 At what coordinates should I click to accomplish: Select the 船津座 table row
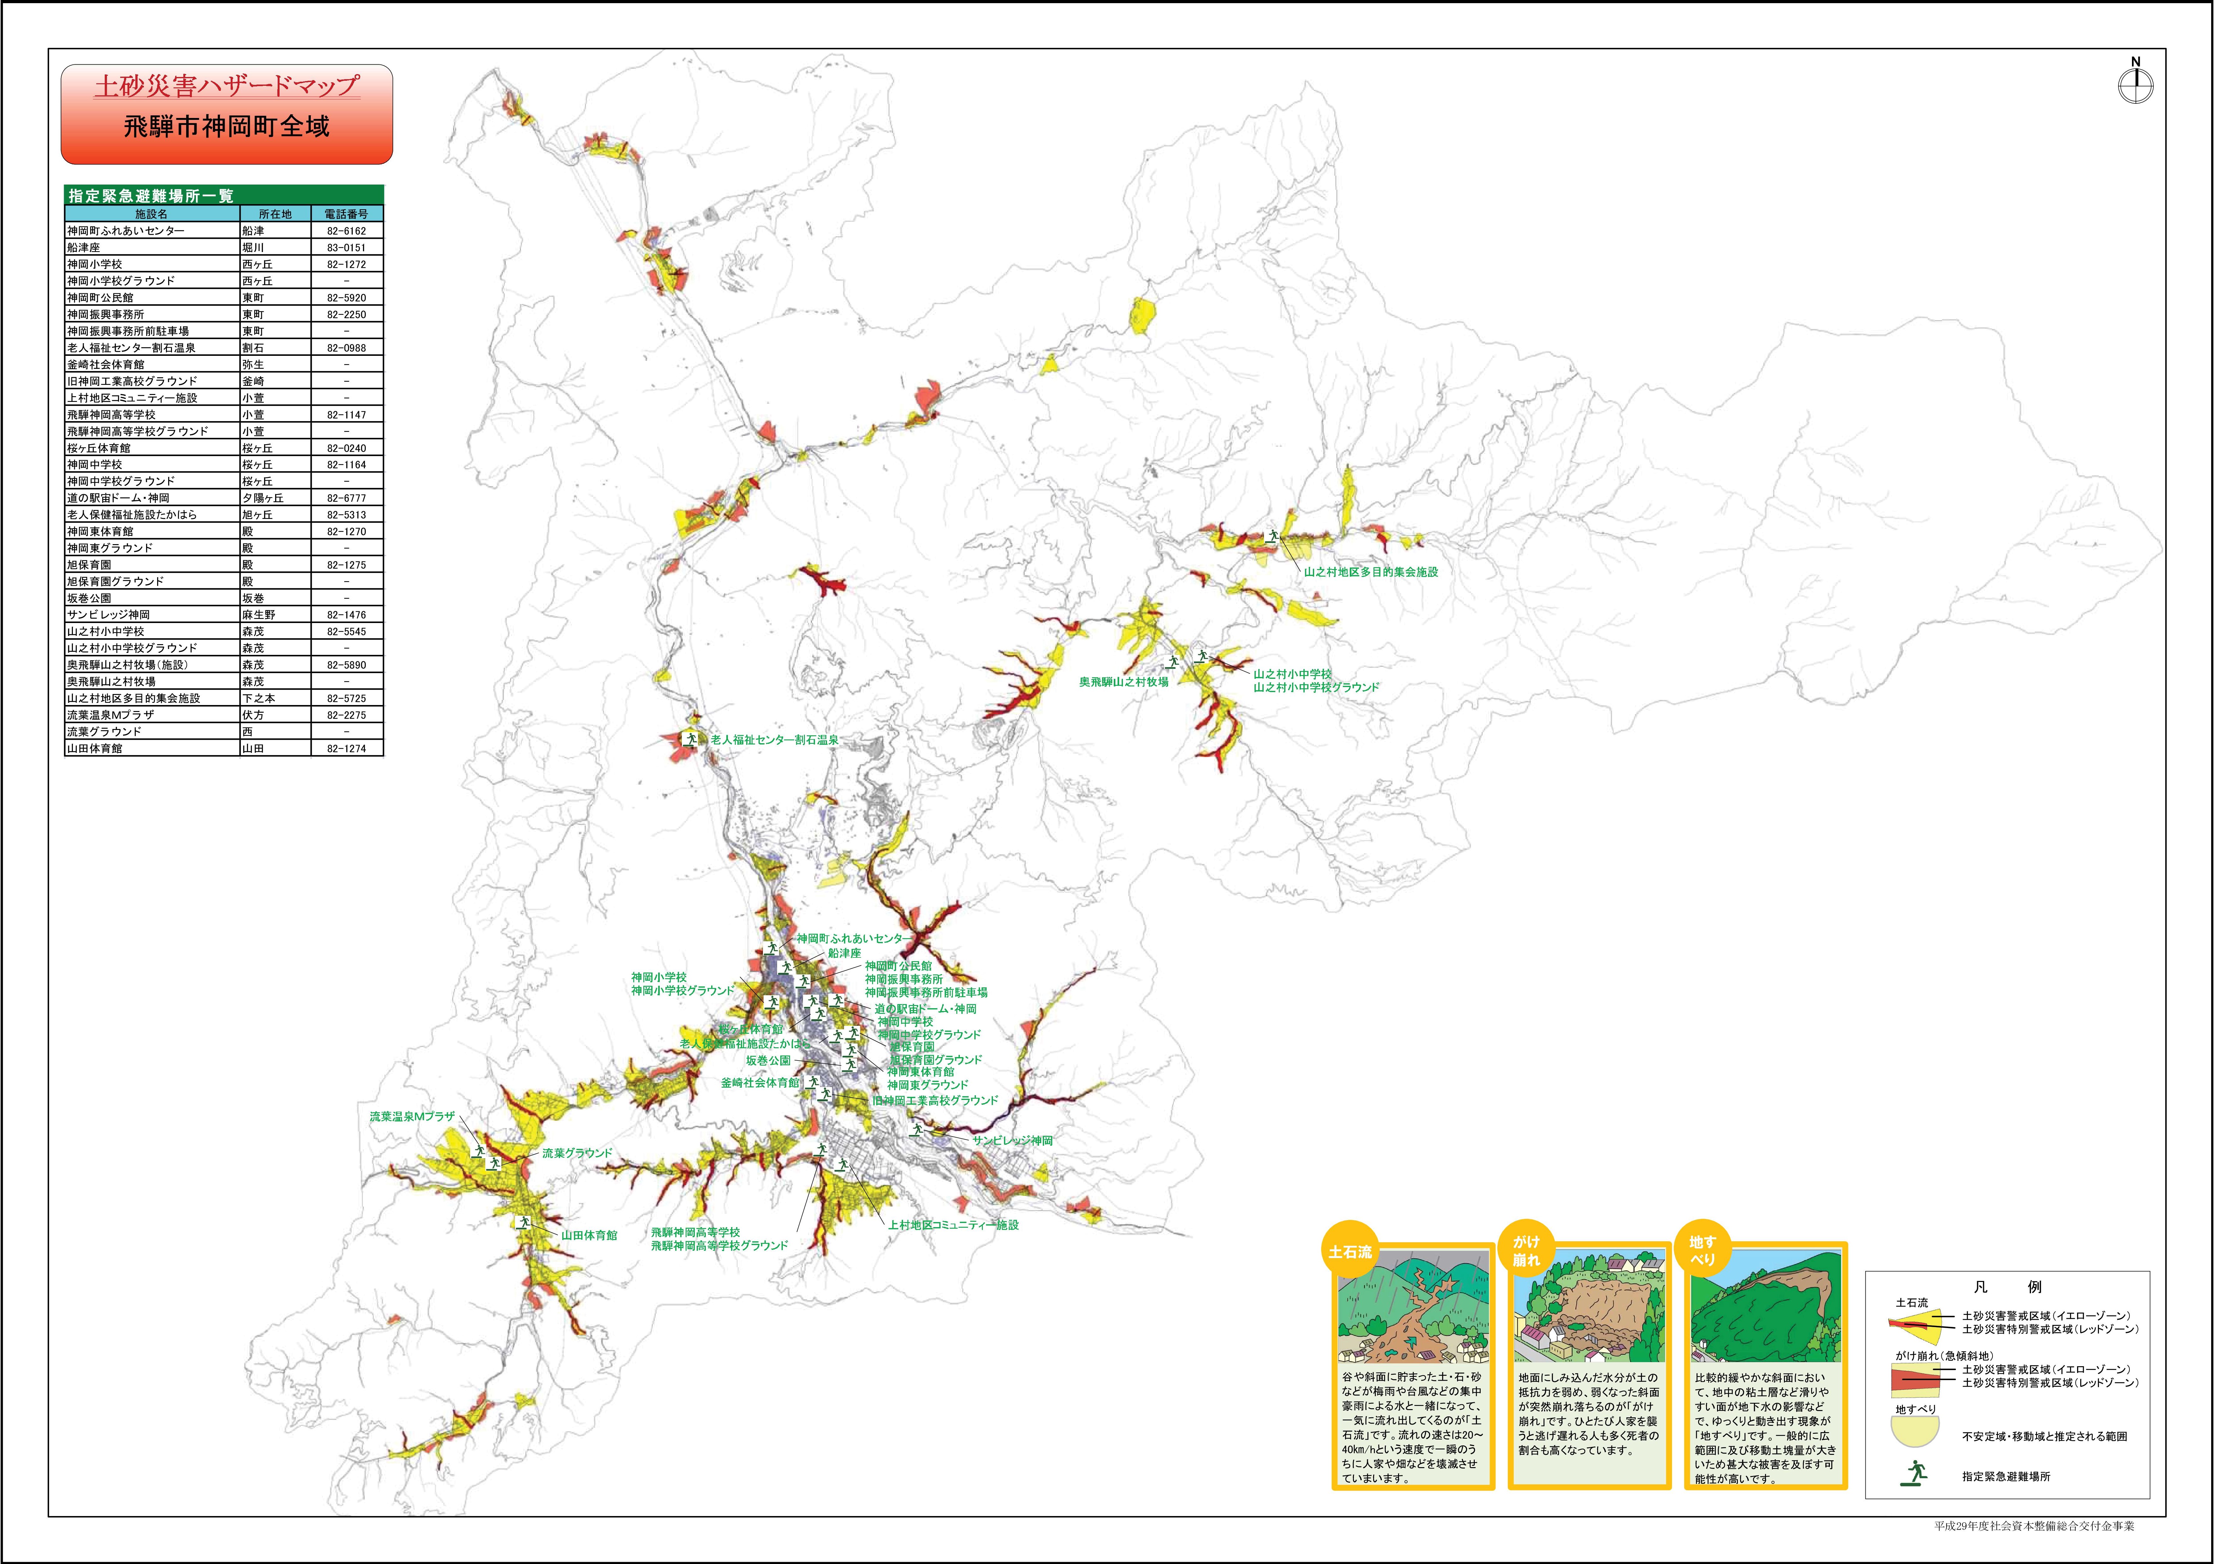[224, 248]
